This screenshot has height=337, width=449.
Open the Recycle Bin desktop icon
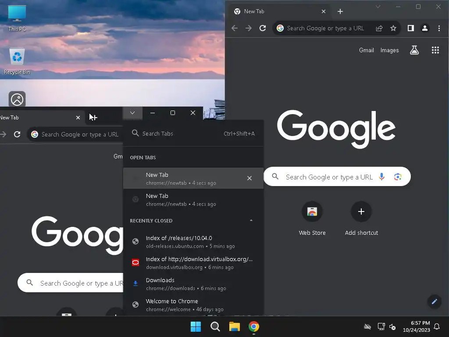point(17,61)
